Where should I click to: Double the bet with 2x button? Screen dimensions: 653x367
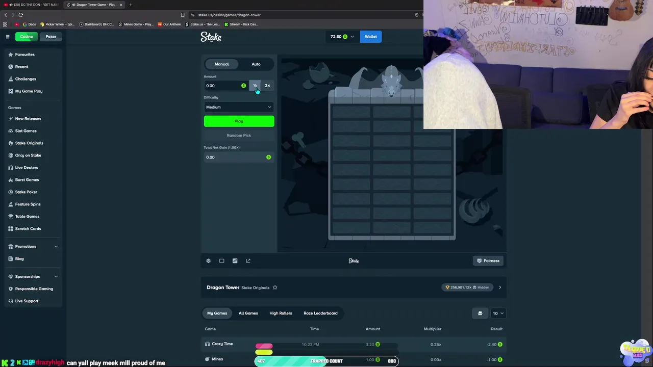point(267,86)
